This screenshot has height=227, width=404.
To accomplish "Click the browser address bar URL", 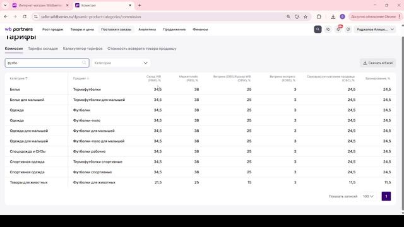I will (91, 17).
